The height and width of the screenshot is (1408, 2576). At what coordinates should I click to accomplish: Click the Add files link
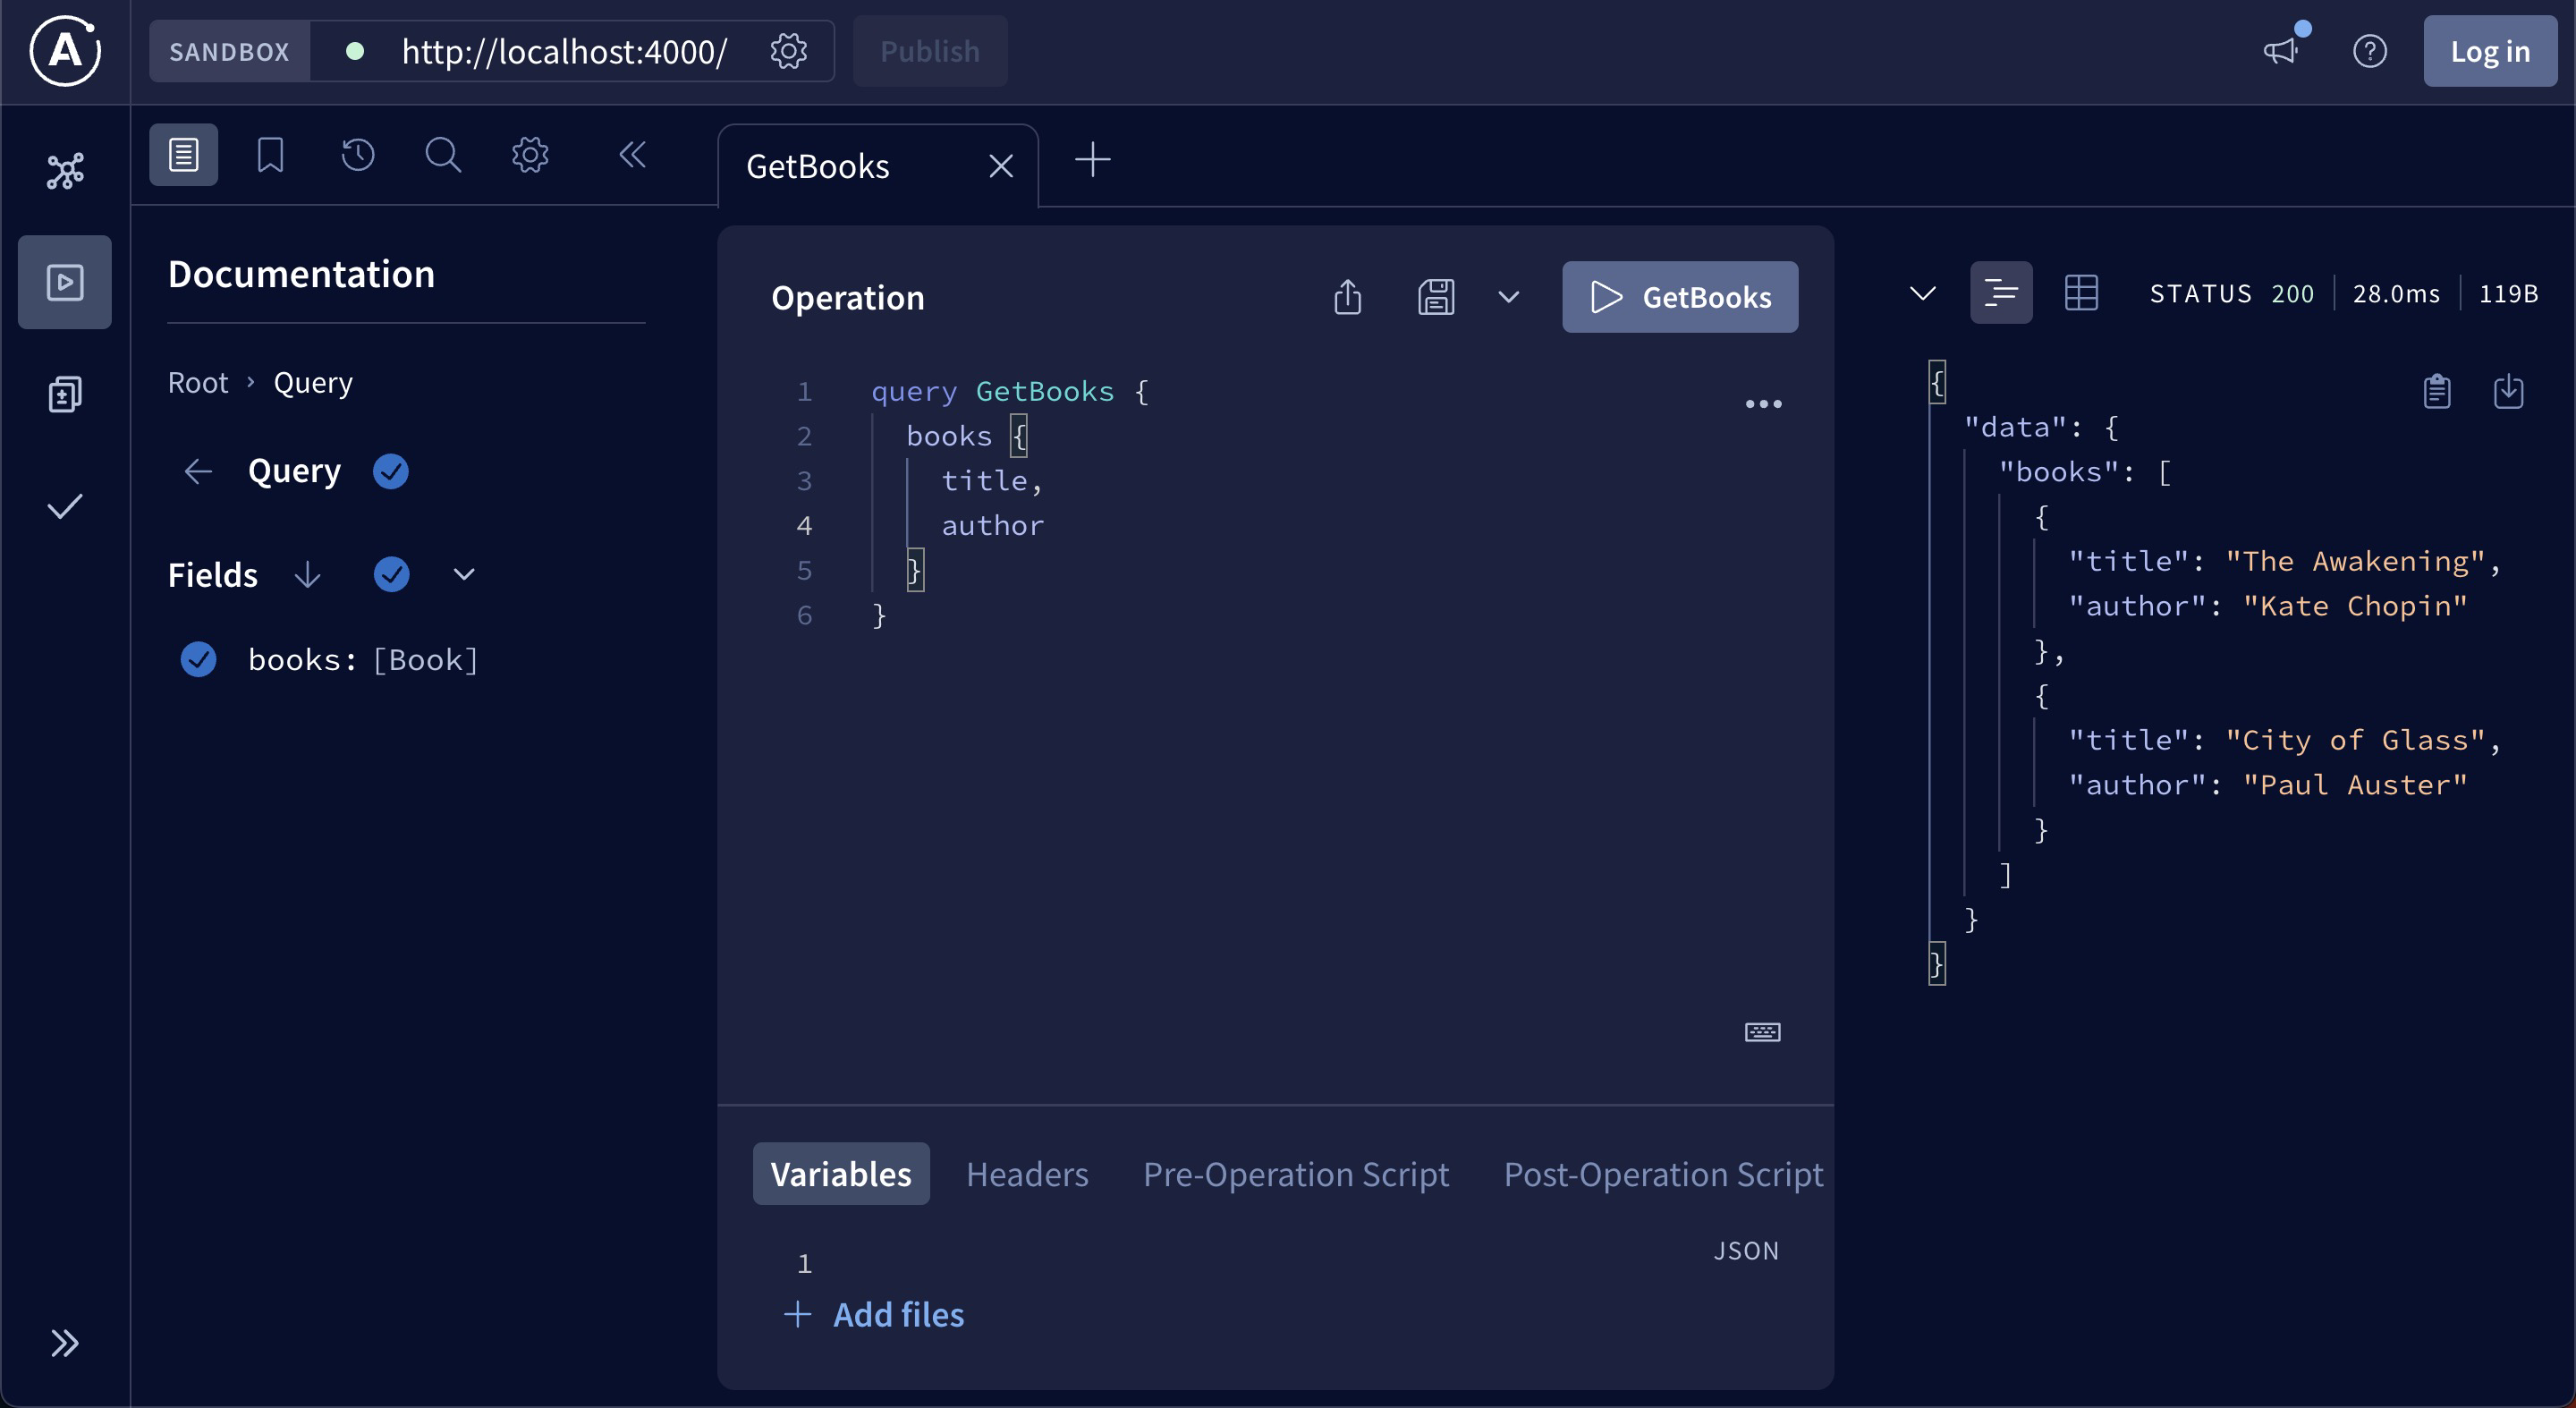pos(897,1314)
